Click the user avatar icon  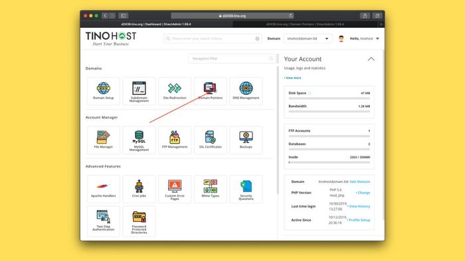coord(341,38)
